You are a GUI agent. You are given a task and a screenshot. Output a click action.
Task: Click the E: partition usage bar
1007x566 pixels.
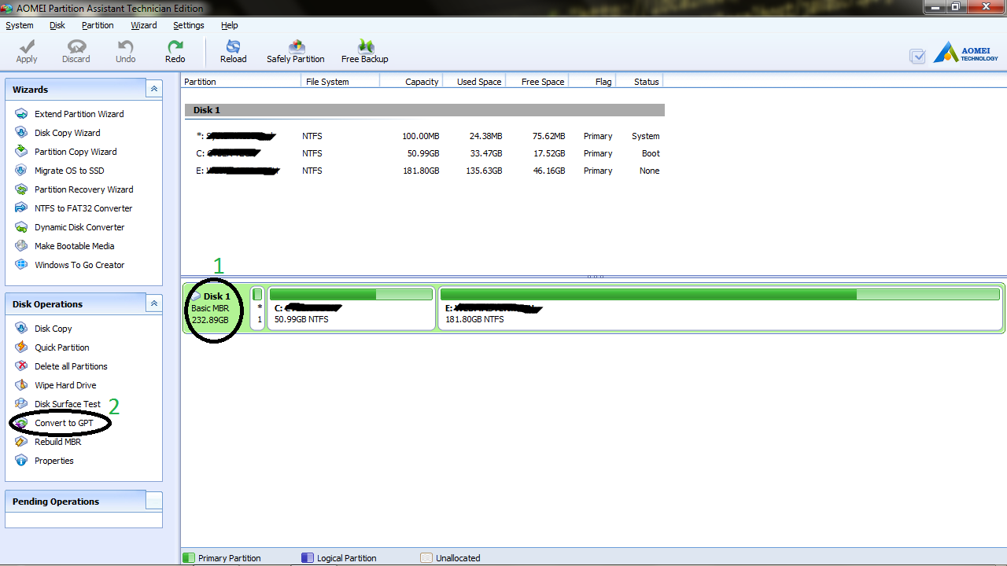coord(721,295)
